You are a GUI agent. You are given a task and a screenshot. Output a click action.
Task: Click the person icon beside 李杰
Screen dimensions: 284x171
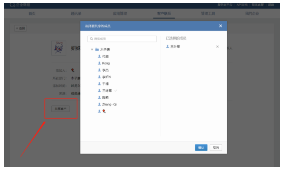click(99, 70)
